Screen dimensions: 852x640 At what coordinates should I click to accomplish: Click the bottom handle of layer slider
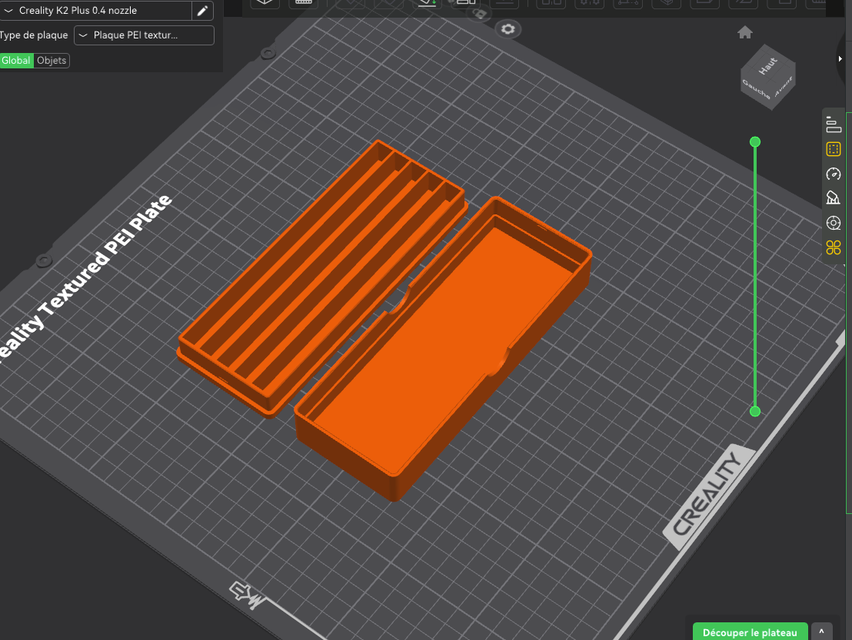755,411
